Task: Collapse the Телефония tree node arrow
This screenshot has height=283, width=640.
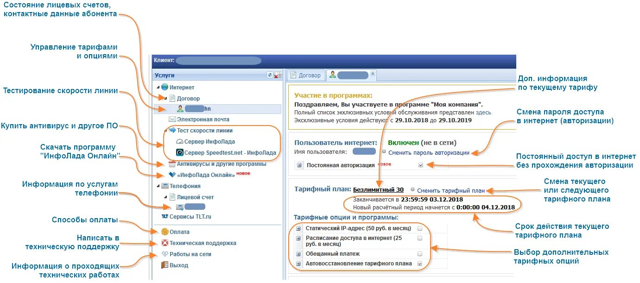Action: [x=158, y=186]
